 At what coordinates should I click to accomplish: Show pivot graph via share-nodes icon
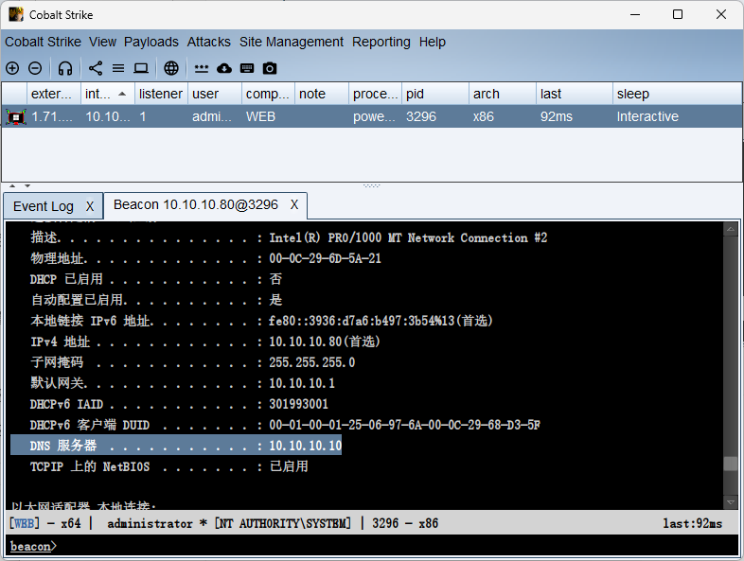pyautogui.click(x=96, y=68)
